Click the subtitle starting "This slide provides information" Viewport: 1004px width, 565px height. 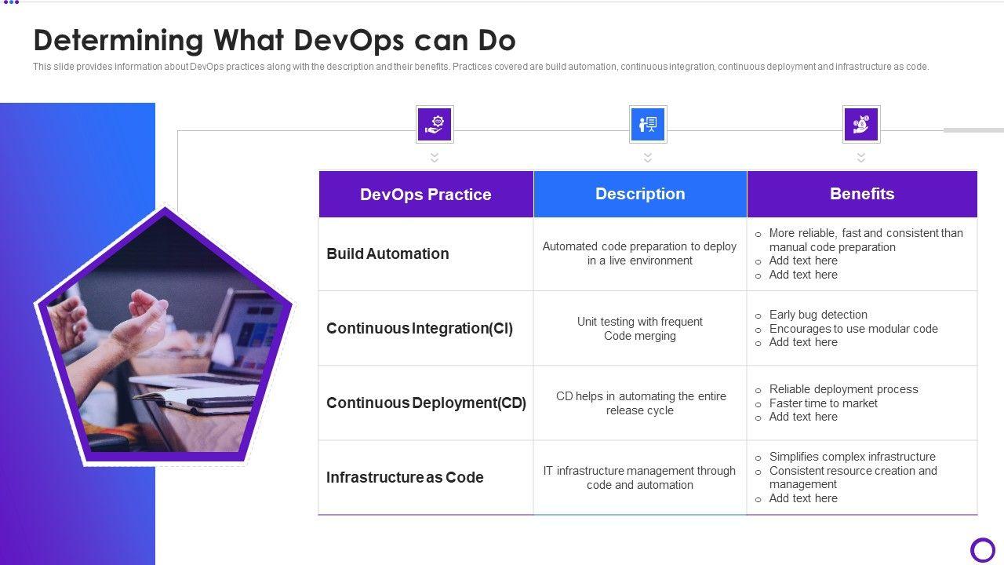point(481,67)
